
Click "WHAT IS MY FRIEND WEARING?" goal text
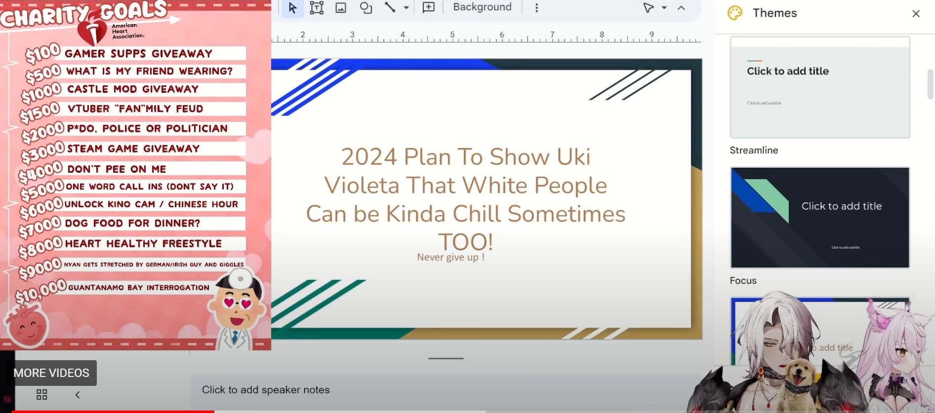150,71
